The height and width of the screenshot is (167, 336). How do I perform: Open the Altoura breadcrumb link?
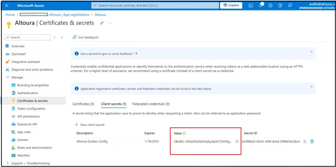(x=100, y=15)
